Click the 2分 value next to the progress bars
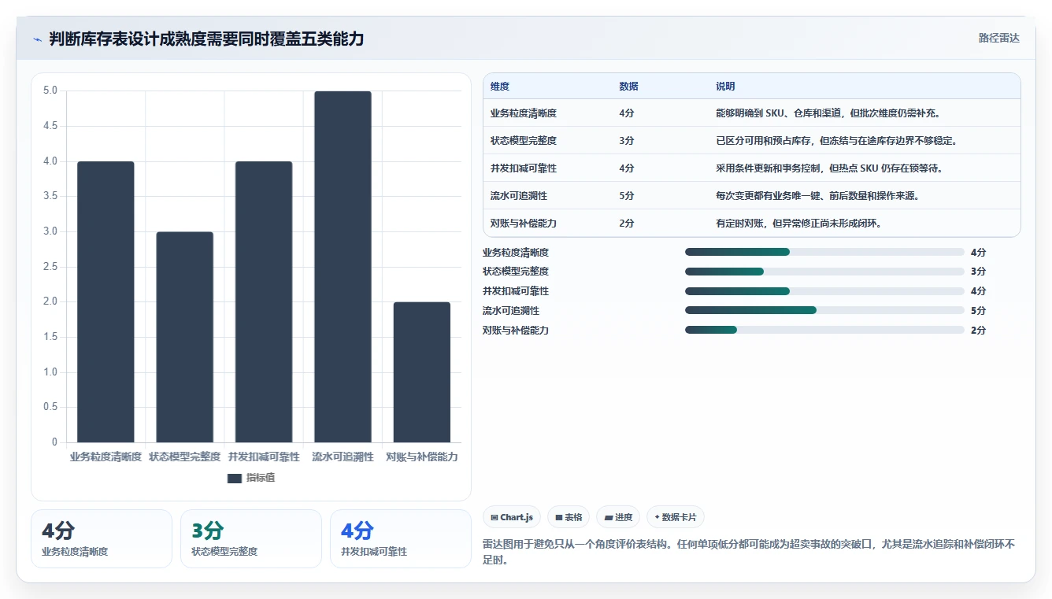Screen dimensions: 1052x599 (x=979, y=331)
